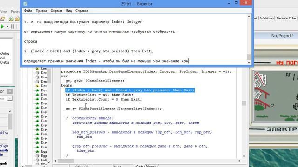Close the Object Inspector panel with its x button

coord(10,91)
